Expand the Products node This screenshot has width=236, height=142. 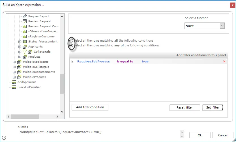point(20,57)
